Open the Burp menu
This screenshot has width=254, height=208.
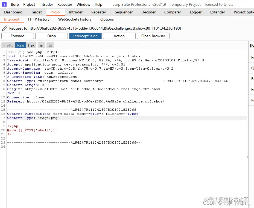click(15, 4)
